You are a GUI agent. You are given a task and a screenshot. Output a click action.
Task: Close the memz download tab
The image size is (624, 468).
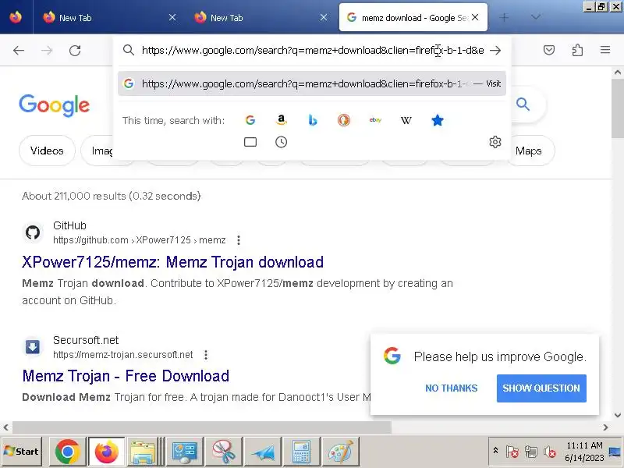pos(475,17)
